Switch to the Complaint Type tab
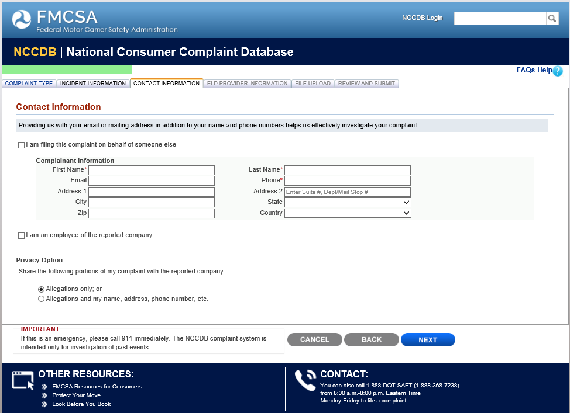 click(29, 84)
